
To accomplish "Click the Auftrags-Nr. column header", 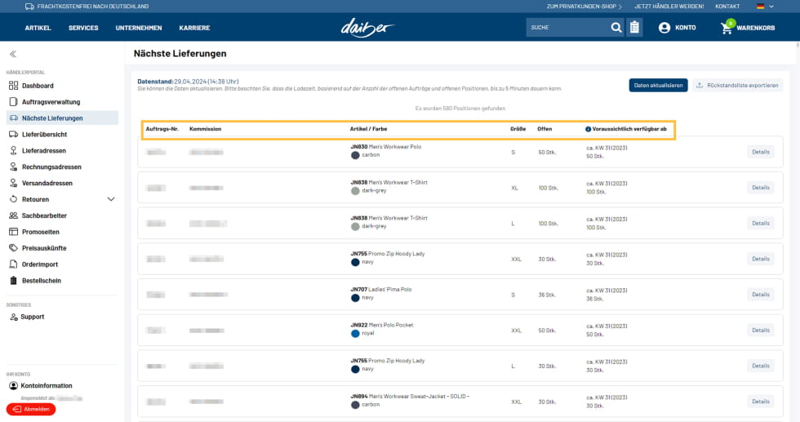I will (x=162, y=129).
